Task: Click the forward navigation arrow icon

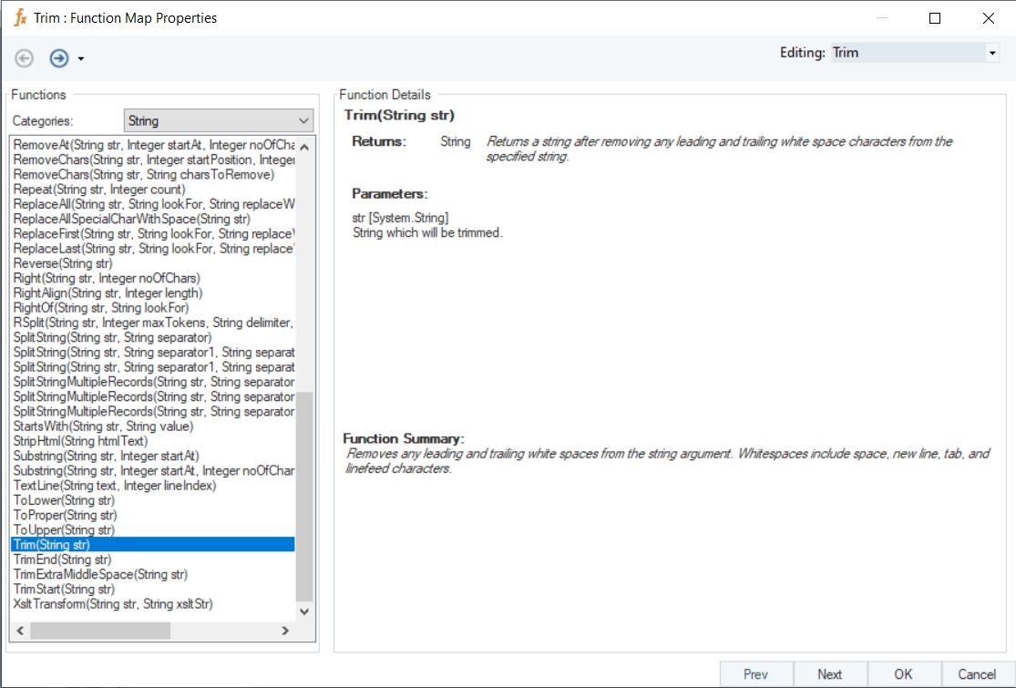Action: coord(59,58)
